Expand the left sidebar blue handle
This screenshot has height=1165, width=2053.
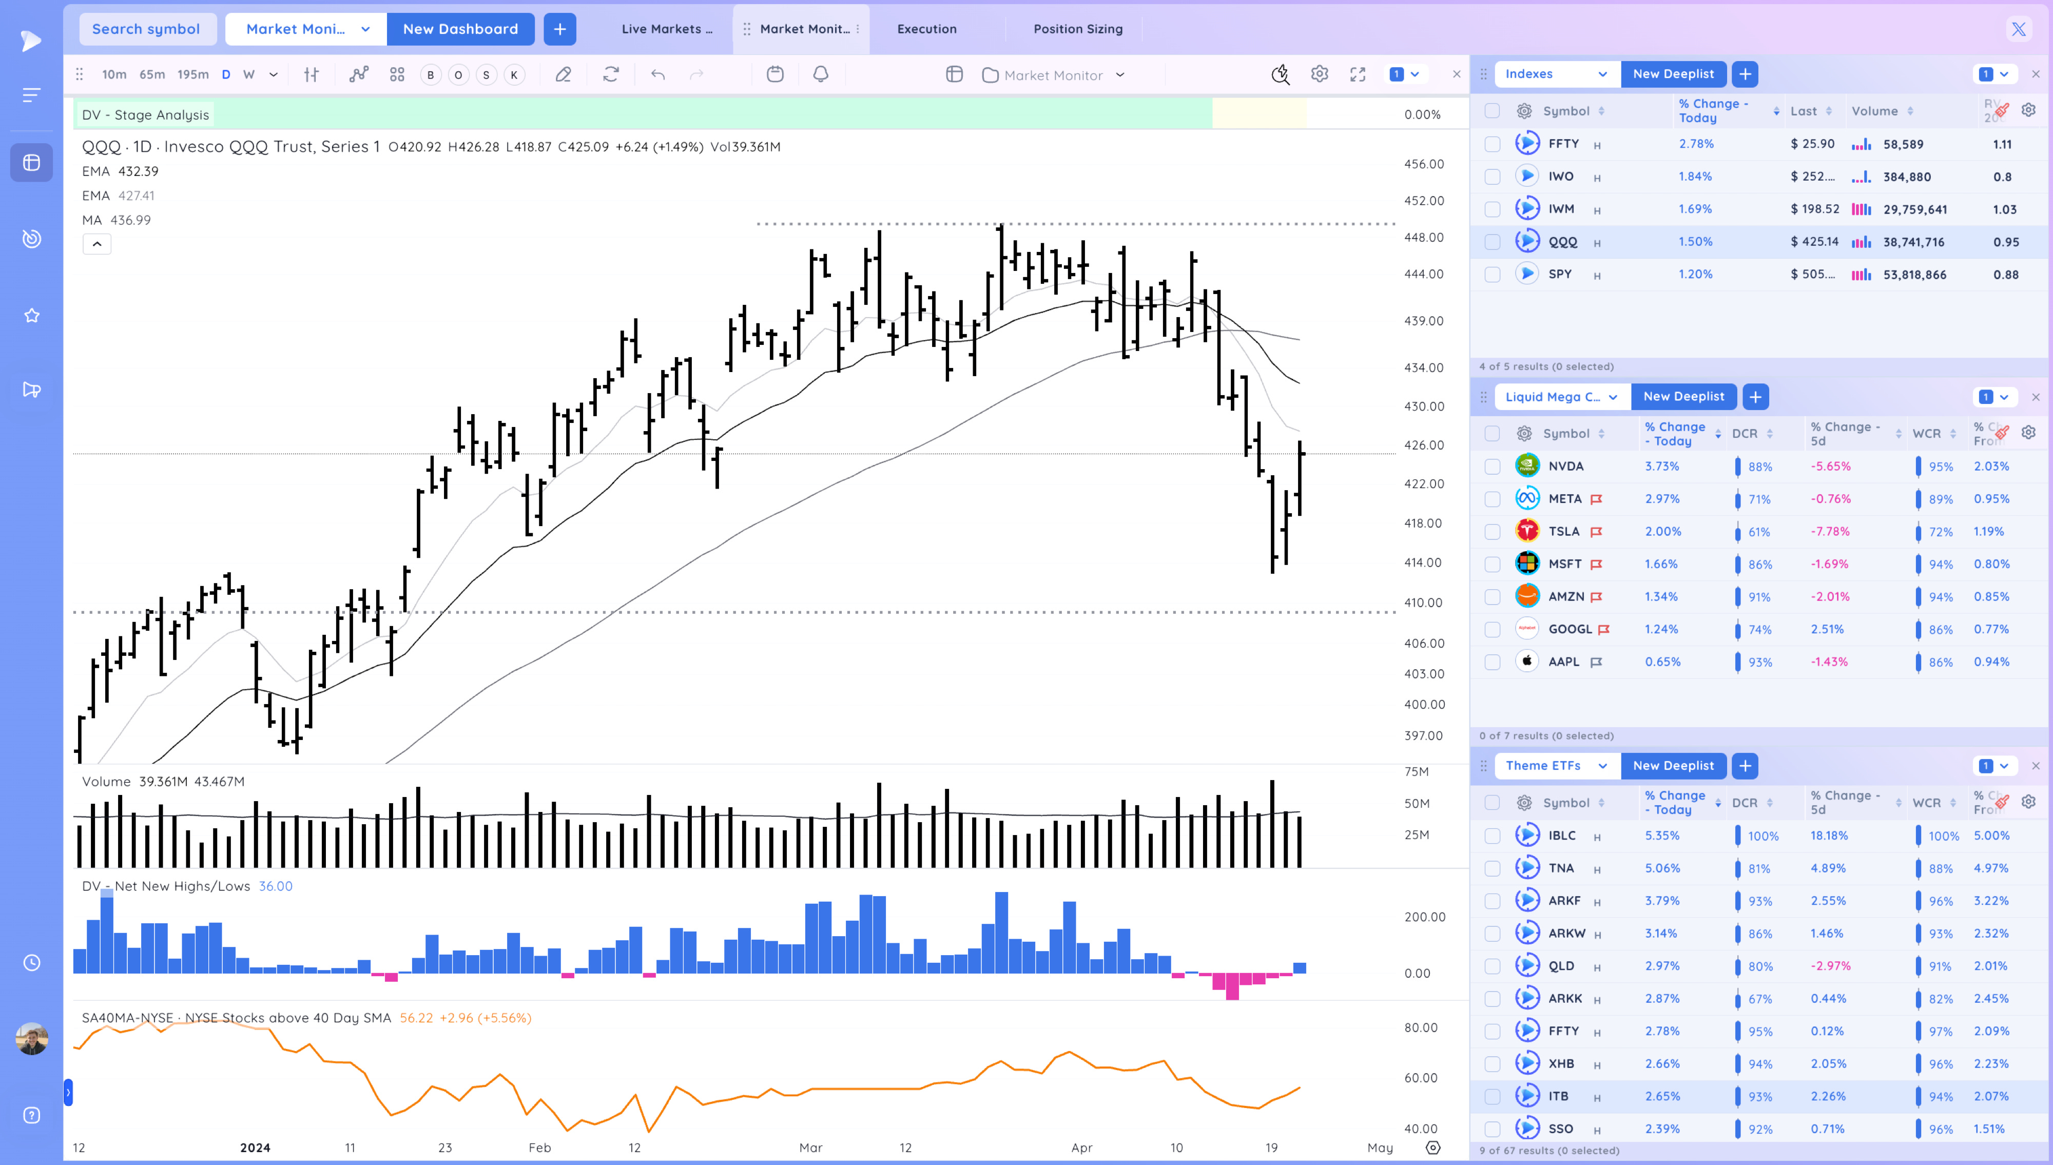[x=68, y=1092]
